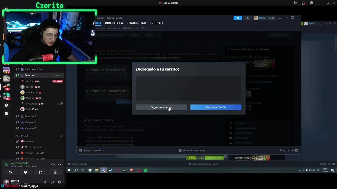Click user JuanPaltas in voice channel
The image size is (337, 189).
[x=32, y=92]
